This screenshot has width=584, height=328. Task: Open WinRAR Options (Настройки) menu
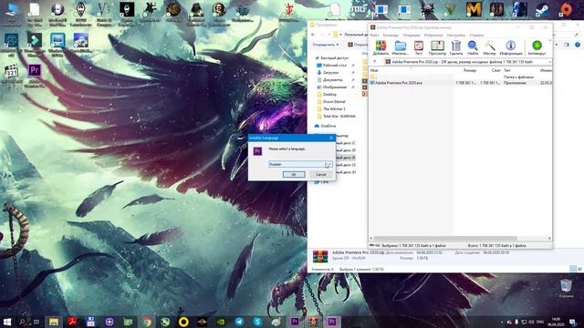[456, 35]
